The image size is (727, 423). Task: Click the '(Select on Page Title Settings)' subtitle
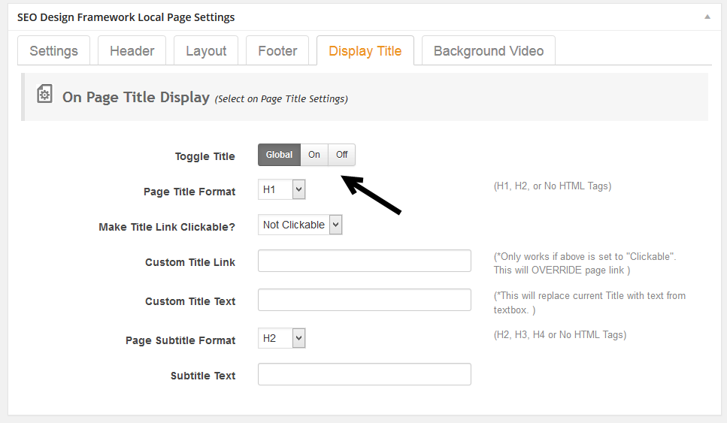(281, 98)
